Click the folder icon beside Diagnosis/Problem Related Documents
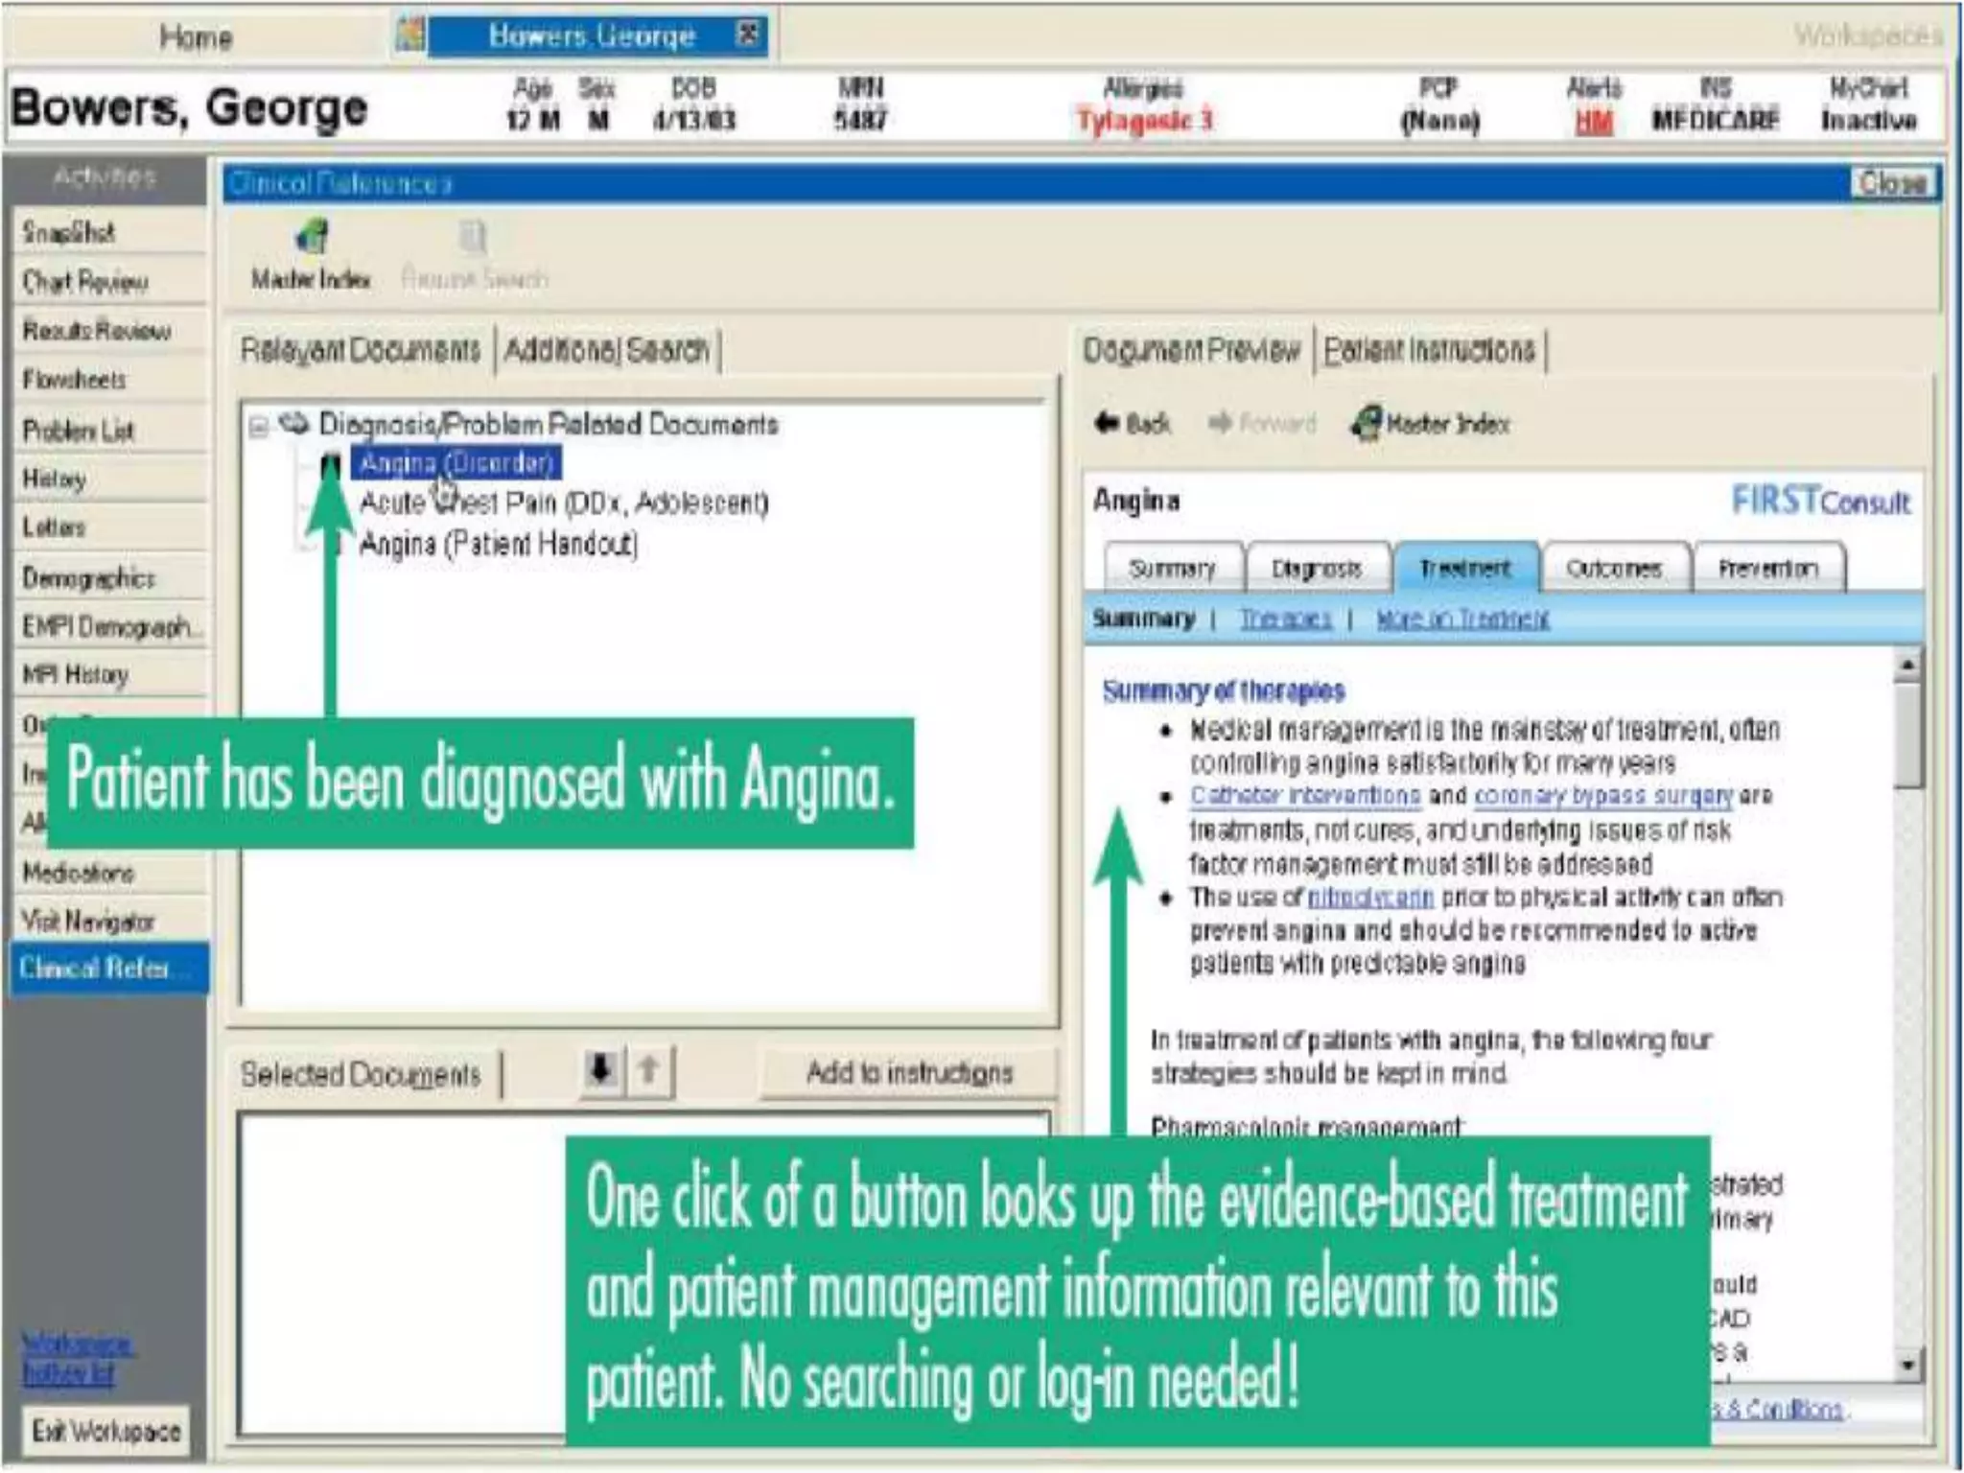 click(x=293, y=423)
